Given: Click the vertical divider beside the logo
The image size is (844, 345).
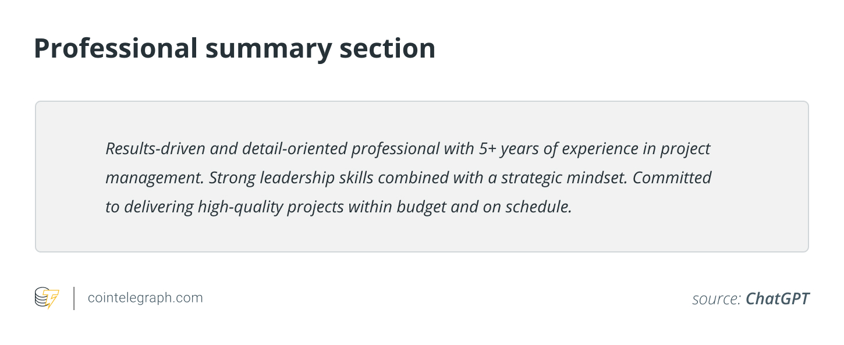Looking at the screenshot, I should [74, 298].
